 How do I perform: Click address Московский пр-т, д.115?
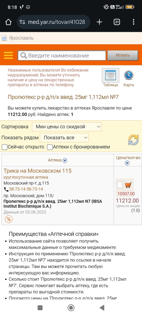26,183
